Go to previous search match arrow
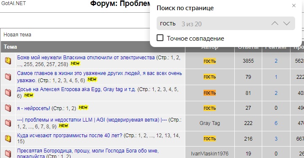This screenshot has width=304, height=158. 275,24
